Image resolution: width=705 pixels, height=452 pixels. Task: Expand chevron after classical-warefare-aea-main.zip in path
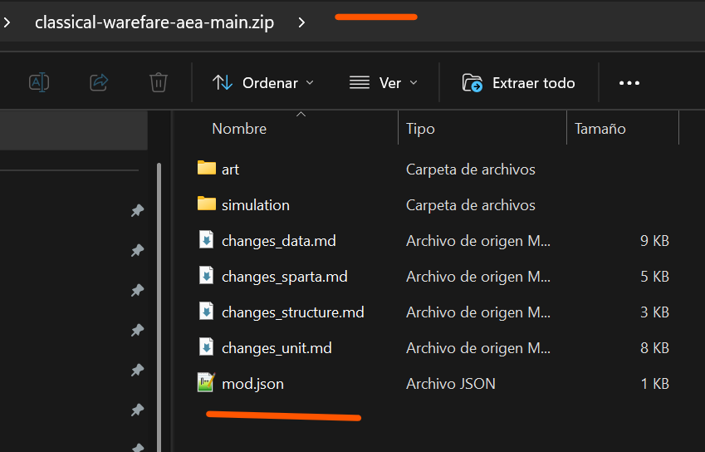301,22
